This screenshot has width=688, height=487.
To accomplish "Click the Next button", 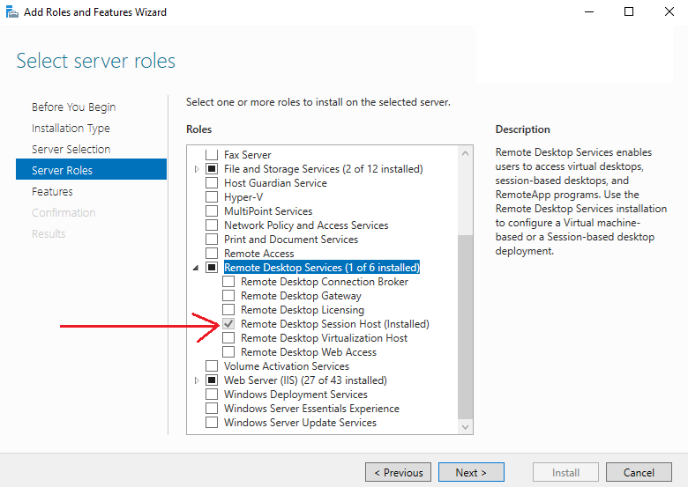I will click(471, 472).
